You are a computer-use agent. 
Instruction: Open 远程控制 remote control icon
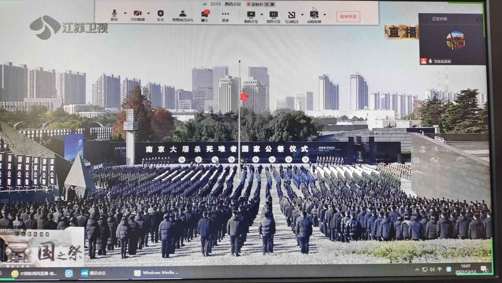click(314, 15)
